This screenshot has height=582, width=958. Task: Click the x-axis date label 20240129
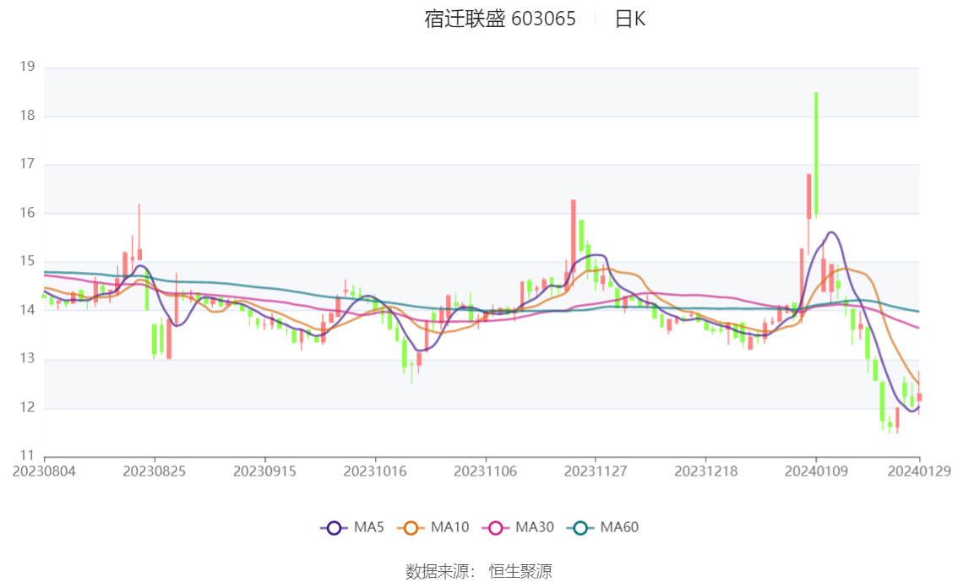pos(919,471)
